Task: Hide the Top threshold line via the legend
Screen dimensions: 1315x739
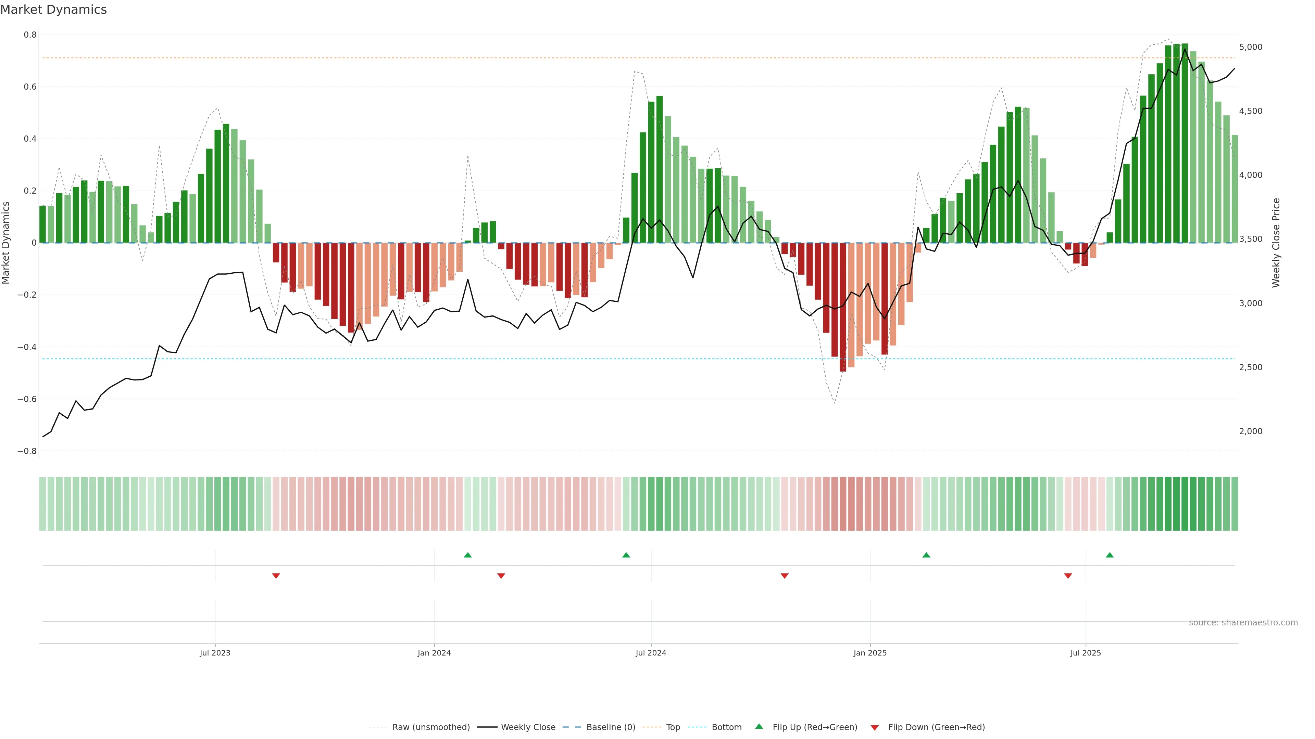Action: (673, 727)
